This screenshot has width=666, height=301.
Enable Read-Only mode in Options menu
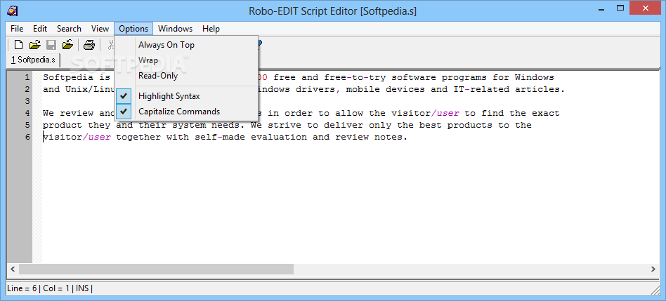coord(186,76)
